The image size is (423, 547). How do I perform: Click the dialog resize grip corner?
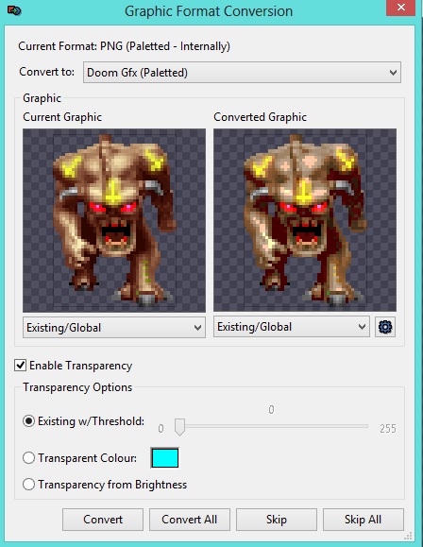tap(408, 536)
